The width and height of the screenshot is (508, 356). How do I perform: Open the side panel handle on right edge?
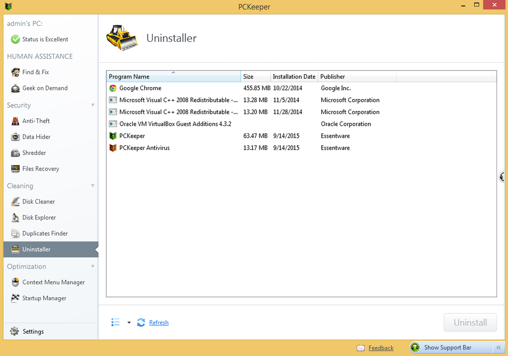(x=503, y=177)
